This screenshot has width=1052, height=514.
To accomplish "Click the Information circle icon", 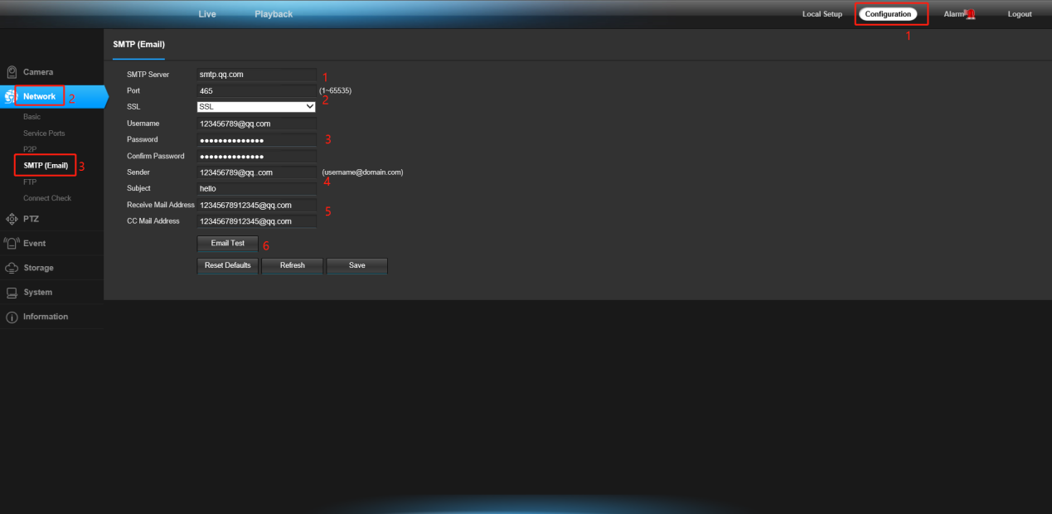I will coord(12,318).
